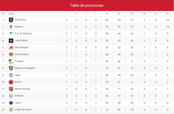Click the PF column header
This screenshot has width=174, height=114.
coord(107,14)
